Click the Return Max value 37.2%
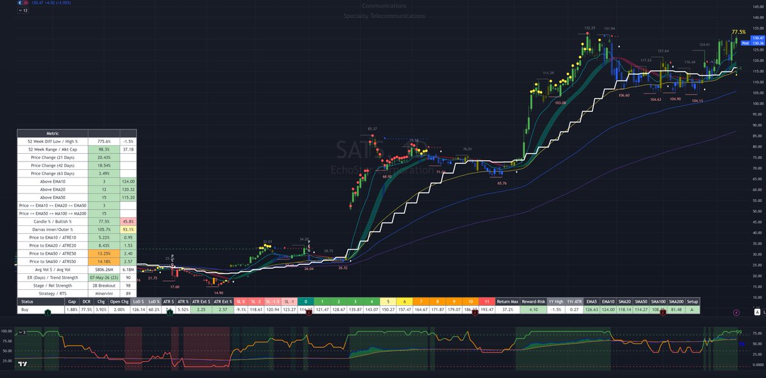This screenshot has width=766, height=378. click(x=507, y=309)
